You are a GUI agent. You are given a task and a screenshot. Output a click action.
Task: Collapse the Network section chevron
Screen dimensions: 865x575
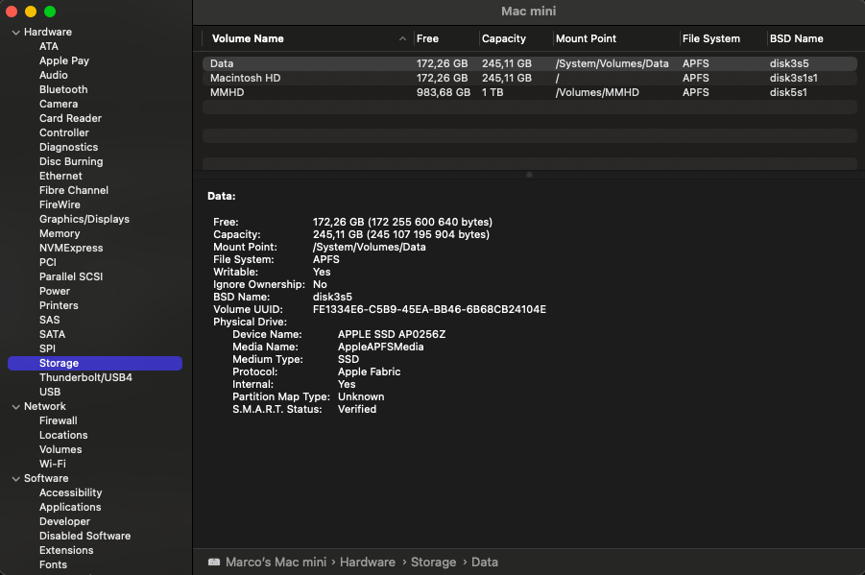tap(15, 407)
